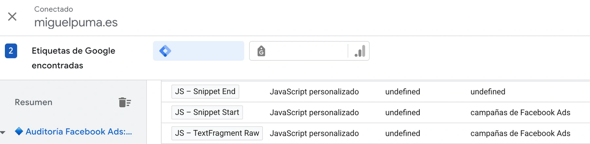Click diamond icon beside Auditoría Facebook Ads
This screenshot has height=144, width=590.
[19, 132]
